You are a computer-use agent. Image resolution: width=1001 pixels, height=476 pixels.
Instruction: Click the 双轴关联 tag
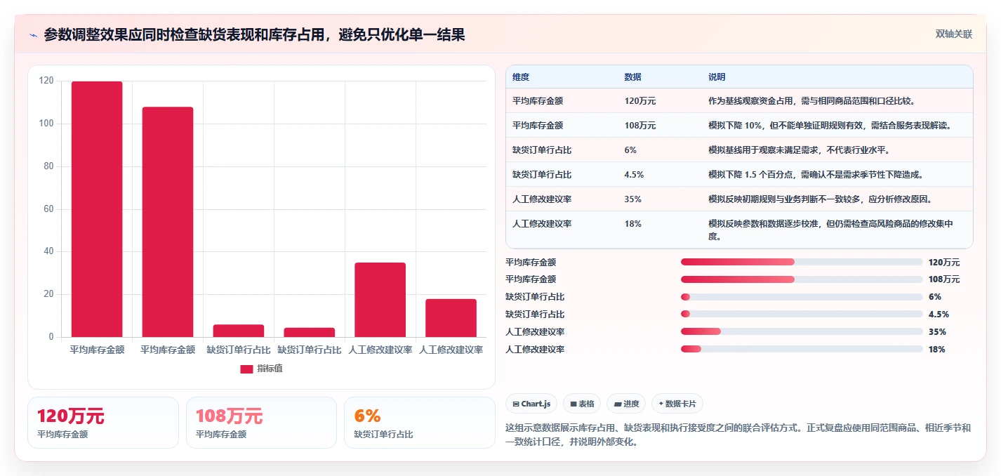pyautogui.click(x=954, y=34)
